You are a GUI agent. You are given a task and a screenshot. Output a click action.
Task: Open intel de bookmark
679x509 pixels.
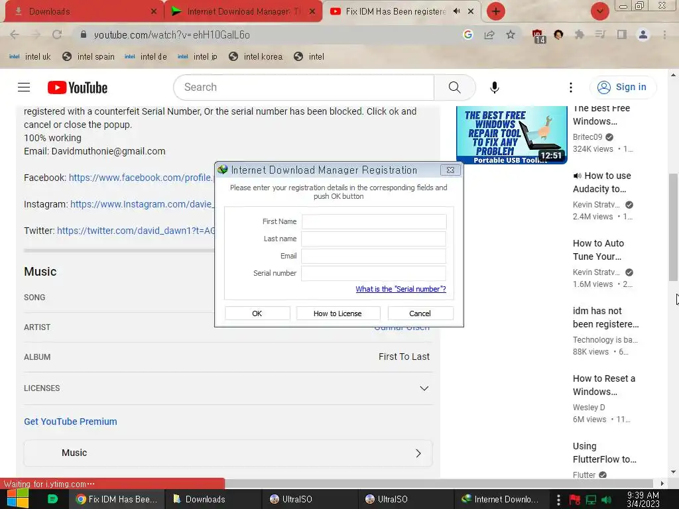click(x=145, y=57)
